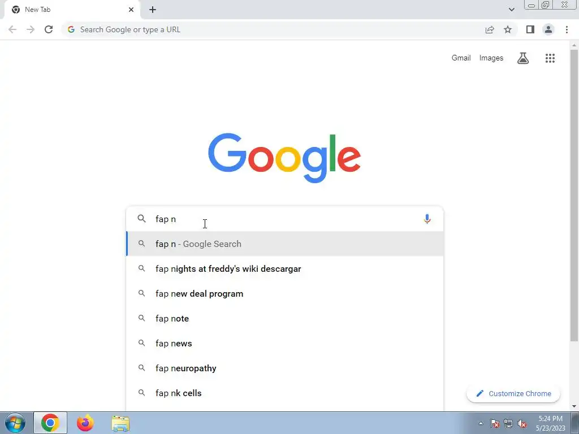
Task: Click the scrollbar up arrow
Action: coord(574,45)
